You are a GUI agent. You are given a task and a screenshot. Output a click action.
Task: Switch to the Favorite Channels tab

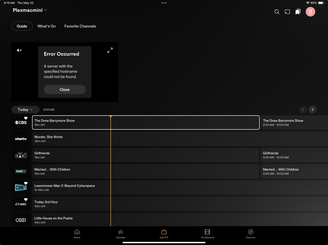click(80, 26)
